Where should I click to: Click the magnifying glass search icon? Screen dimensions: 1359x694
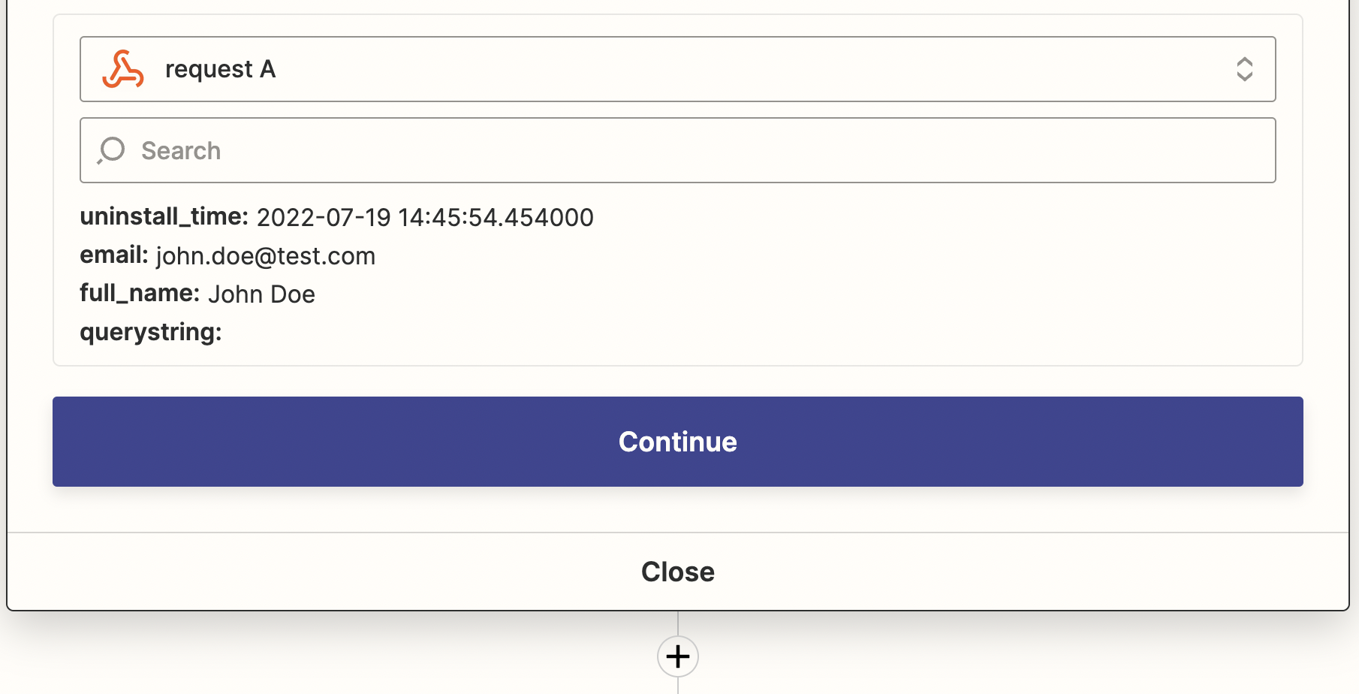click(x=110, y=150)
